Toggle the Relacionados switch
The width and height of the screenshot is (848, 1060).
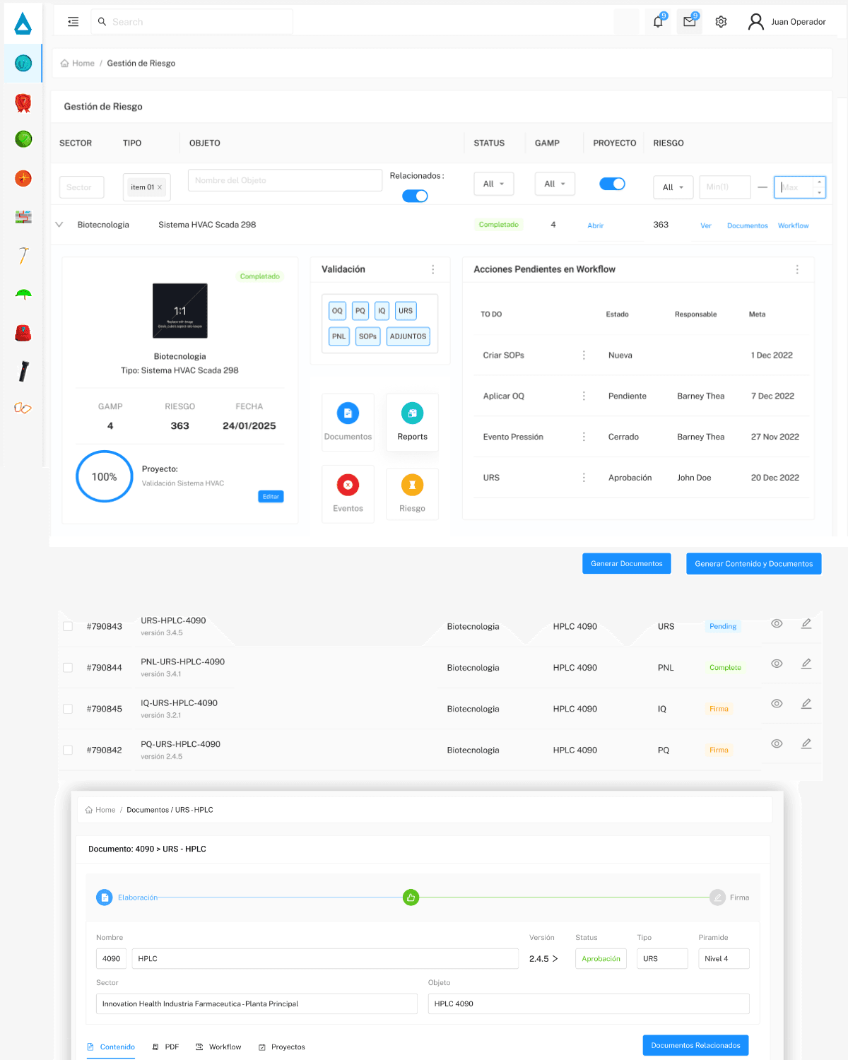(x=415, y=196)
